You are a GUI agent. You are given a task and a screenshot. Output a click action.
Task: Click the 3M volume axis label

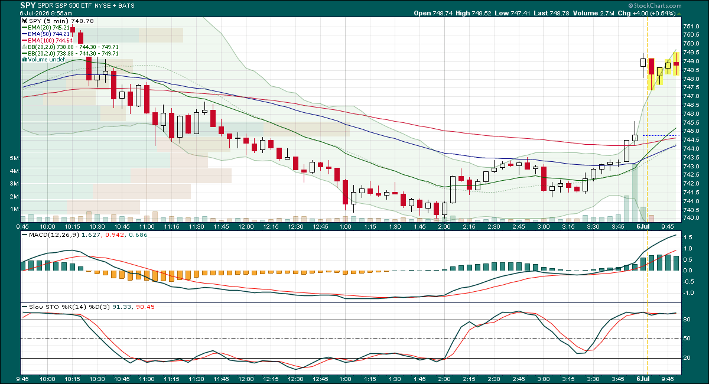(x=14, y=184)
